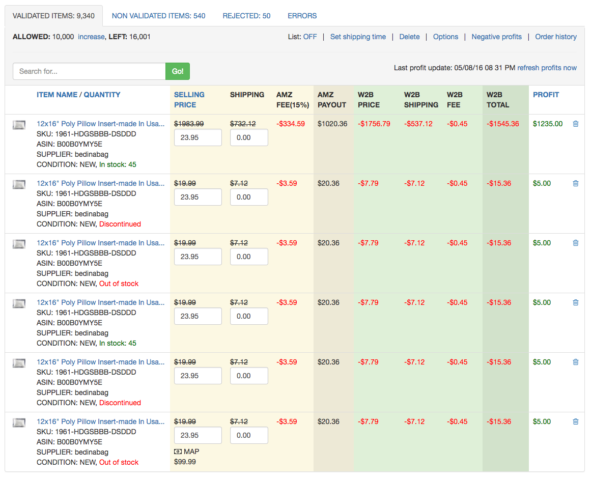This screenshot has height=478, width=592.
Task: Switch to the NON VALIDATED ITEMS tab
Action: pyautogui.click(x=158, y=16)
